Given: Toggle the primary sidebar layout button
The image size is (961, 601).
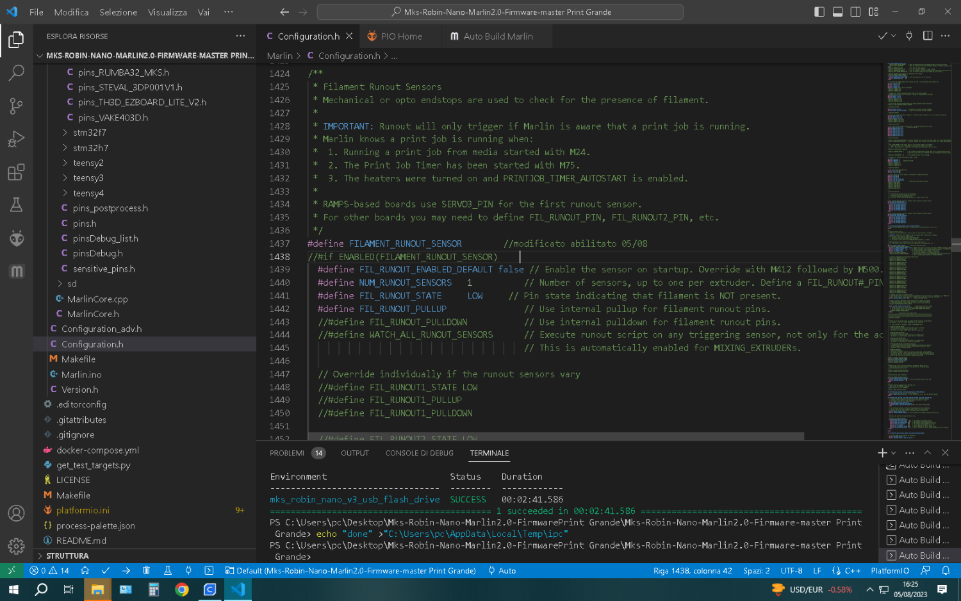Looking at the screenshot, I should [x=819, y=12].
